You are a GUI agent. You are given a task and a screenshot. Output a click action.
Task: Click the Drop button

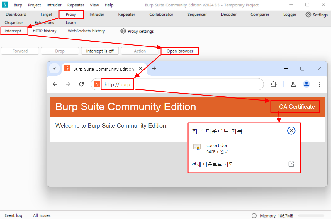coord(60,51)
